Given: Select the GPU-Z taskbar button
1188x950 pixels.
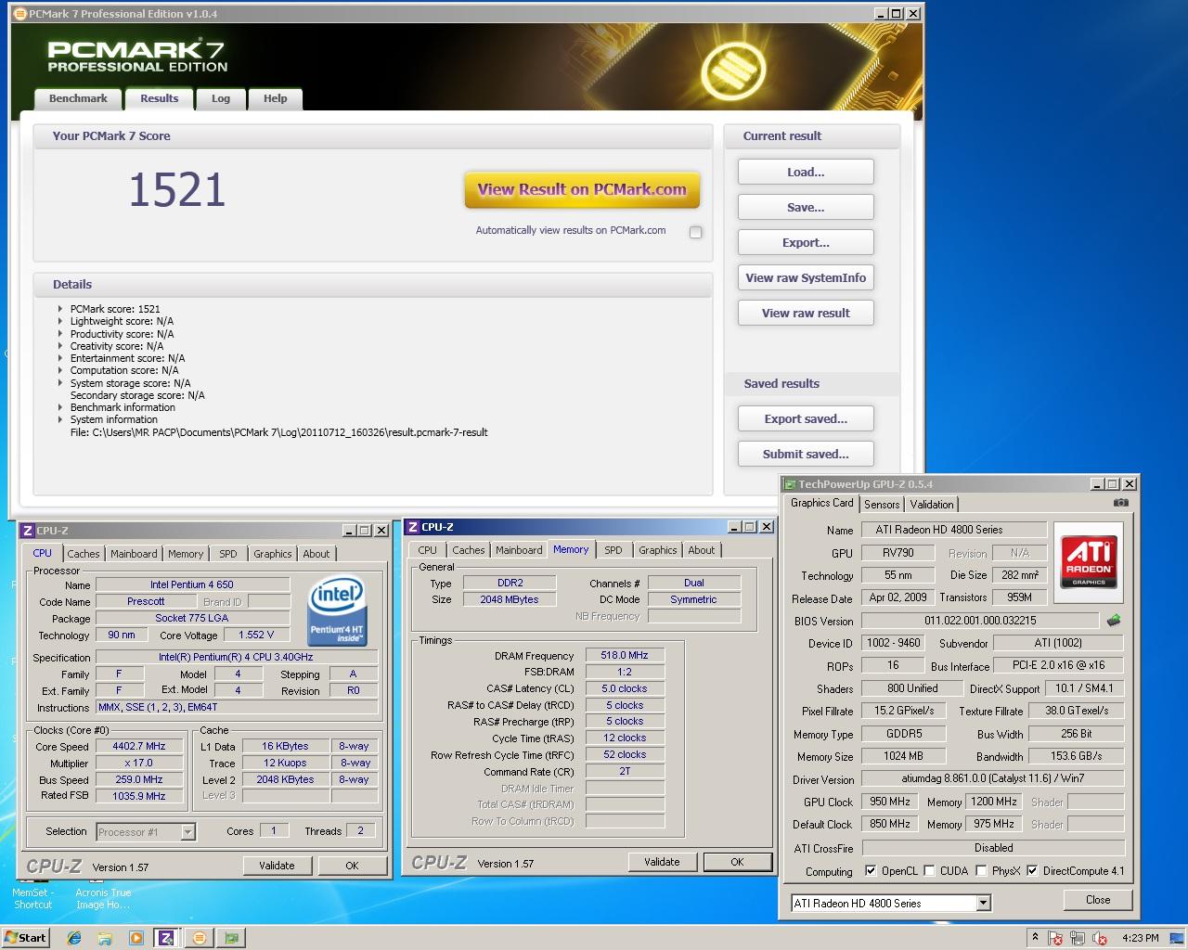Looking at the screenshot, I should coord(231,938).
